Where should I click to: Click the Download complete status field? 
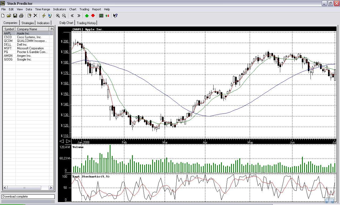coord(28,197)
